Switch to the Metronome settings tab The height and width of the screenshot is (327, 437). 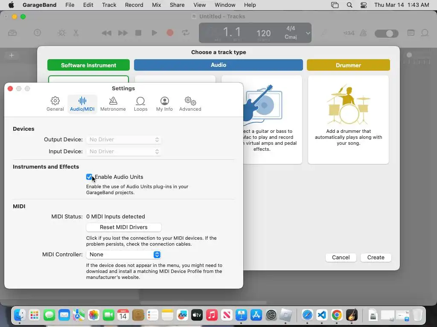(x=113, y=104)
